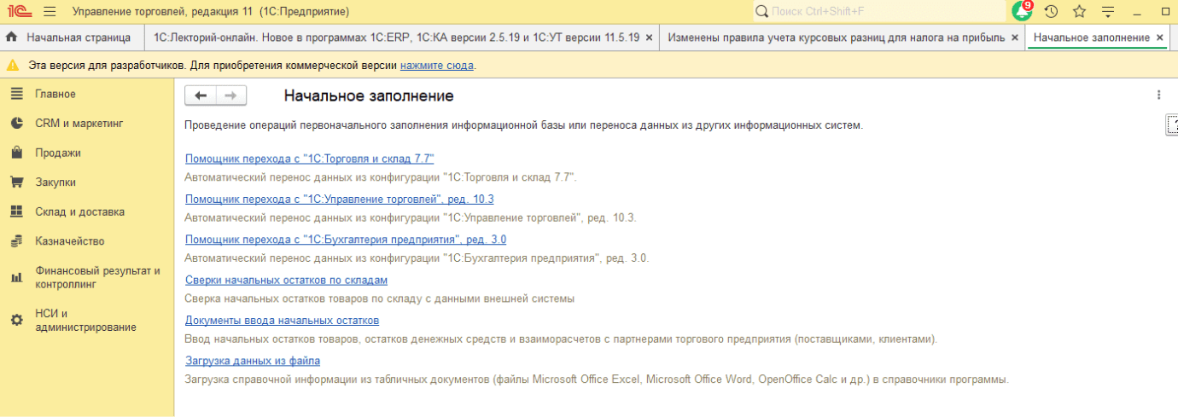Open Склад и доставка section

coord(87,211)
